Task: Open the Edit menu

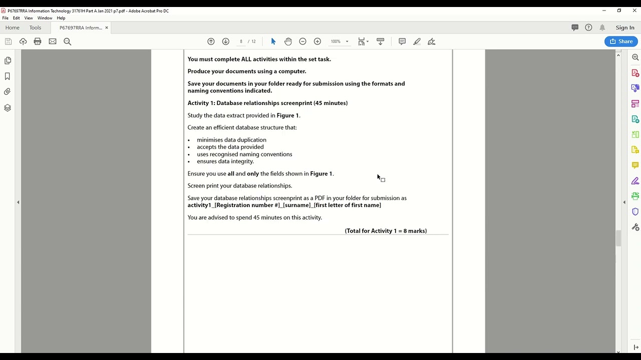Action: click(17, 18)
